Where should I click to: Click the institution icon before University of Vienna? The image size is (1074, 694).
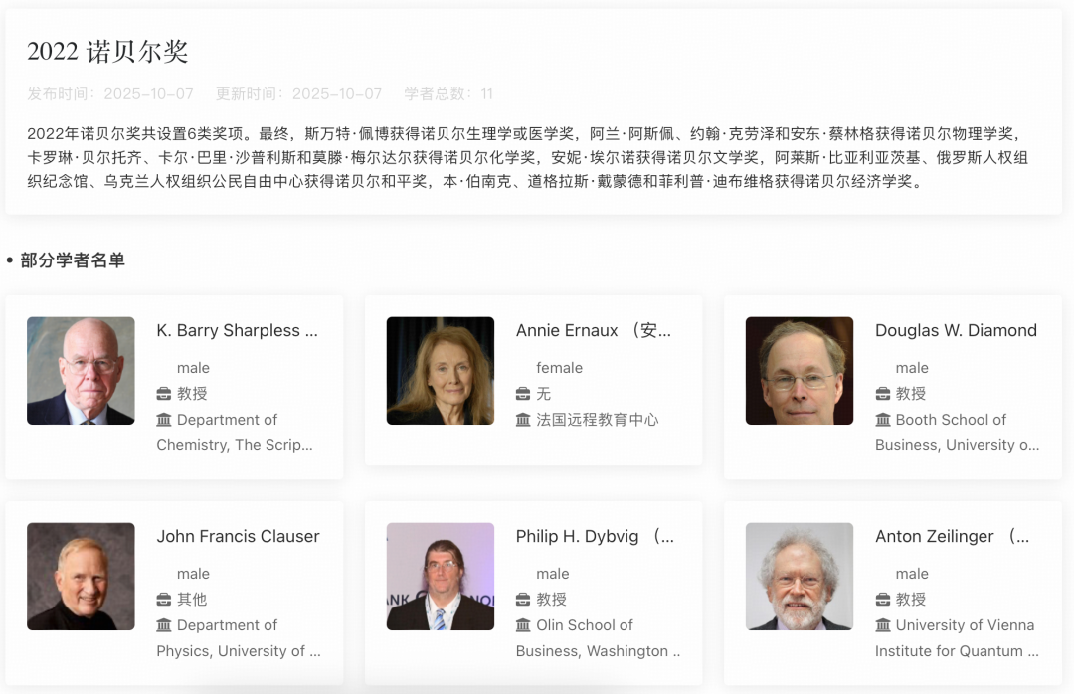[882, 624]
